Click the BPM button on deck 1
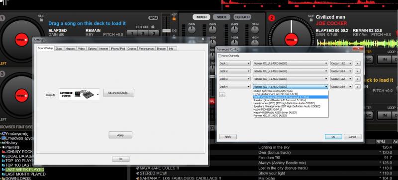 click(153, 18)
